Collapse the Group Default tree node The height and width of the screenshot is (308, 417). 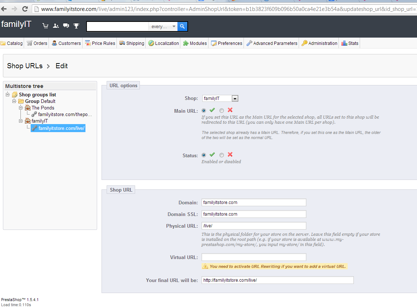tap(14, 101)
